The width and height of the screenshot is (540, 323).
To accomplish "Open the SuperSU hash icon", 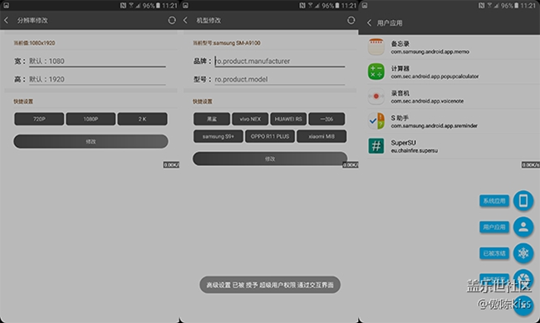I will pyautogui.click(x=376, y=145).
